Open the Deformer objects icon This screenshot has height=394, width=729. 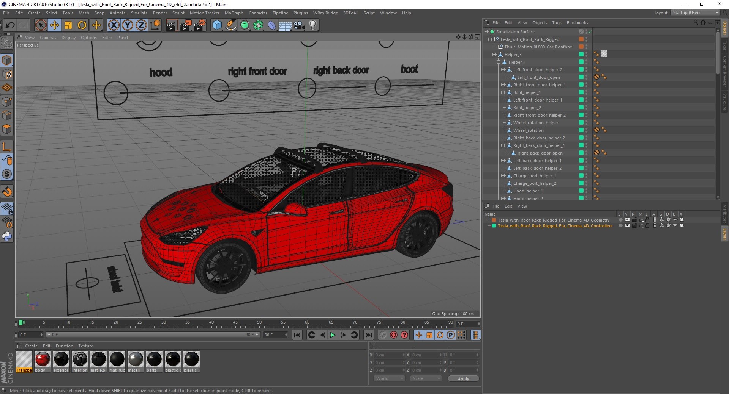(272, 25)
